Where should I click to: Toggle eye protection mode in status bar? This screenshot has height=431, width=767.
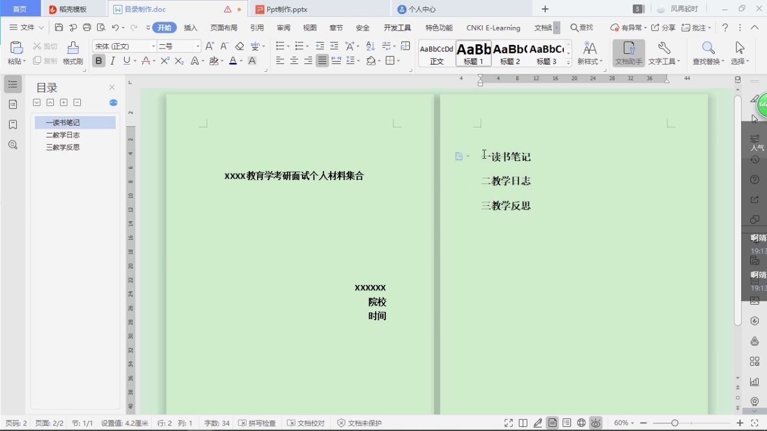click(596, 423)
